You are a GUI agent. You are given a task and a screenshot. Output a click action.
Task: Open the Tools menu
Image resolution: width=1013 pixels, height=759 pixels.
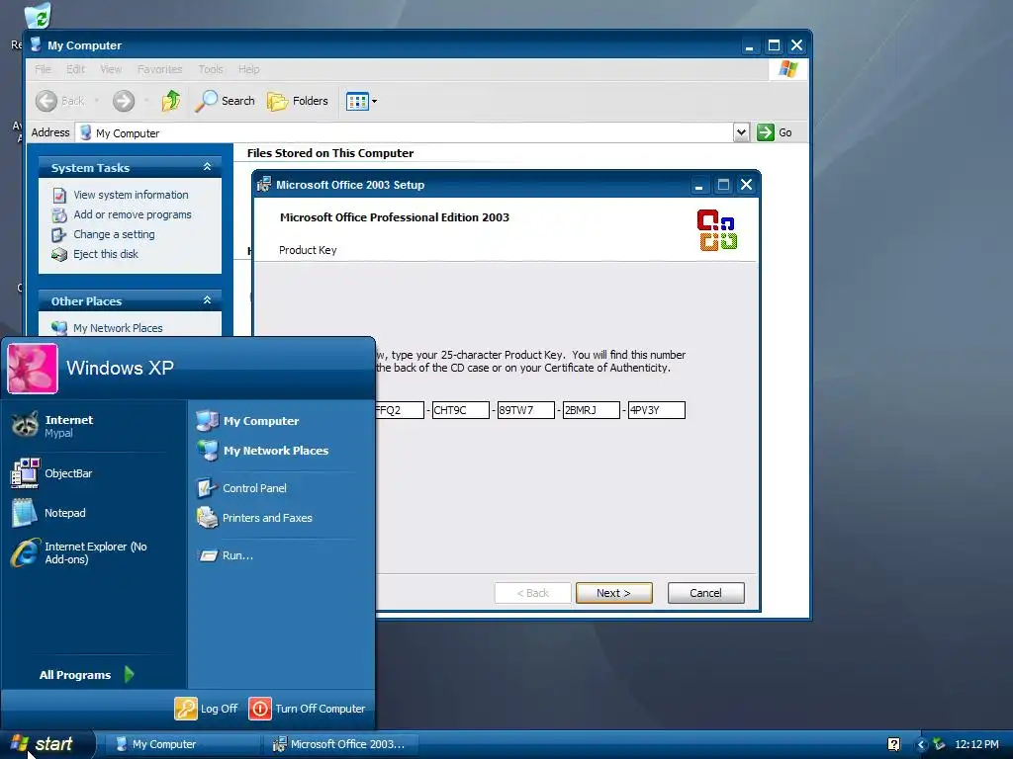pos(211,69)
